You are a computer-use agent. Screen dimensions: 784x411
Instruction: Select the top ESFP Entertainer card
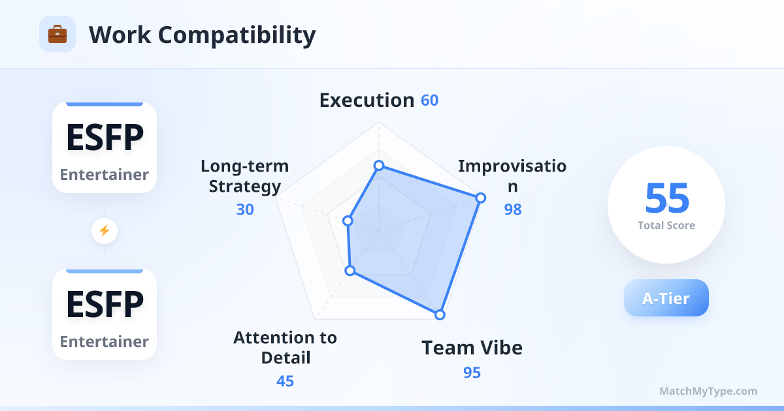coord(105,147)
